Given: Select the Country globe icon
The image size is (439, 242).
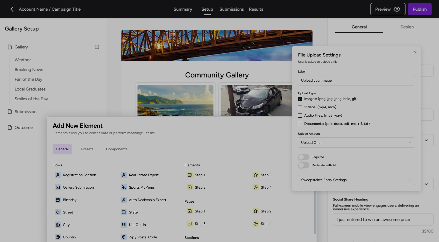Looking at the screenshot, I should pos(58,237).
